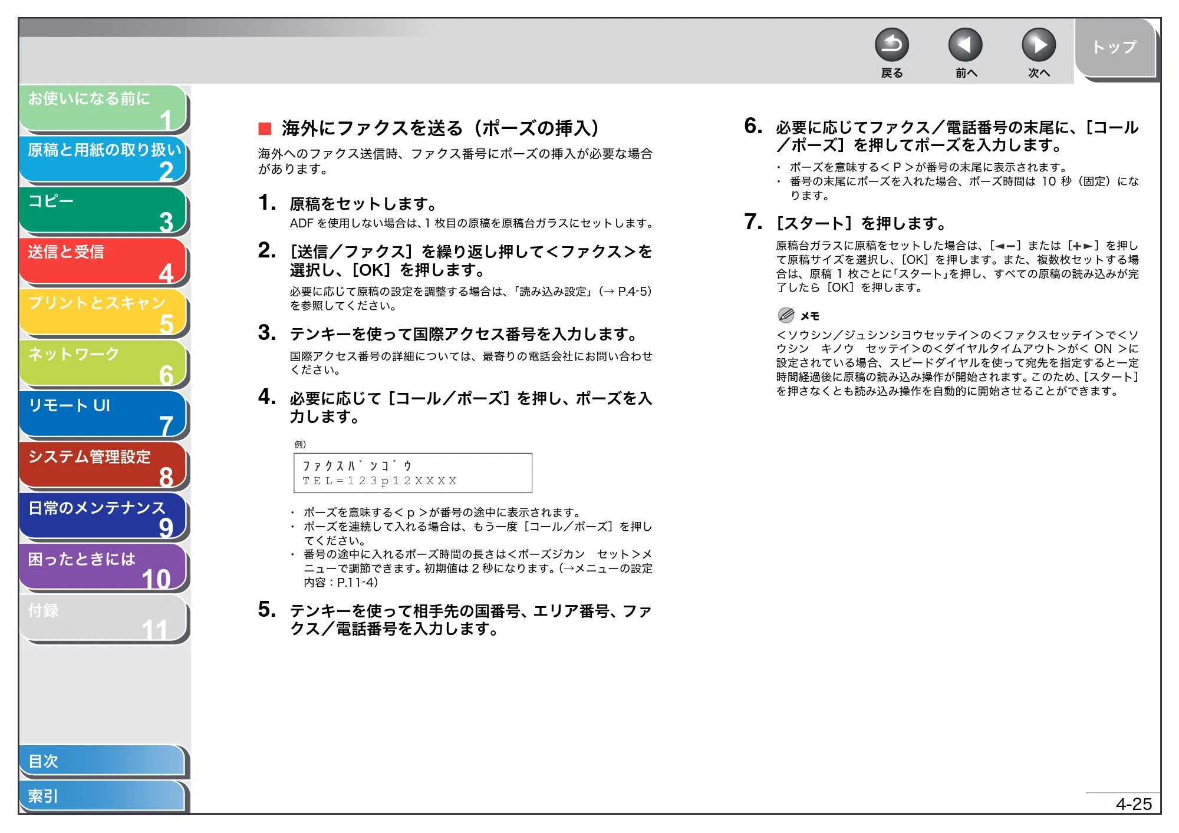Click the example display text TEL=123p12XXXX
This screenshot has width=1179, height=833.
(x=380, y=481)
